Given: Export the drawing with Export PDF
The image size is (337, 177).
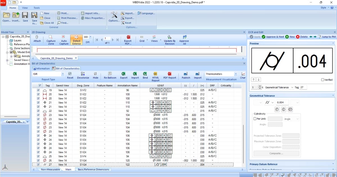Looking at the screenshot, I should click(x=128, y=40).
